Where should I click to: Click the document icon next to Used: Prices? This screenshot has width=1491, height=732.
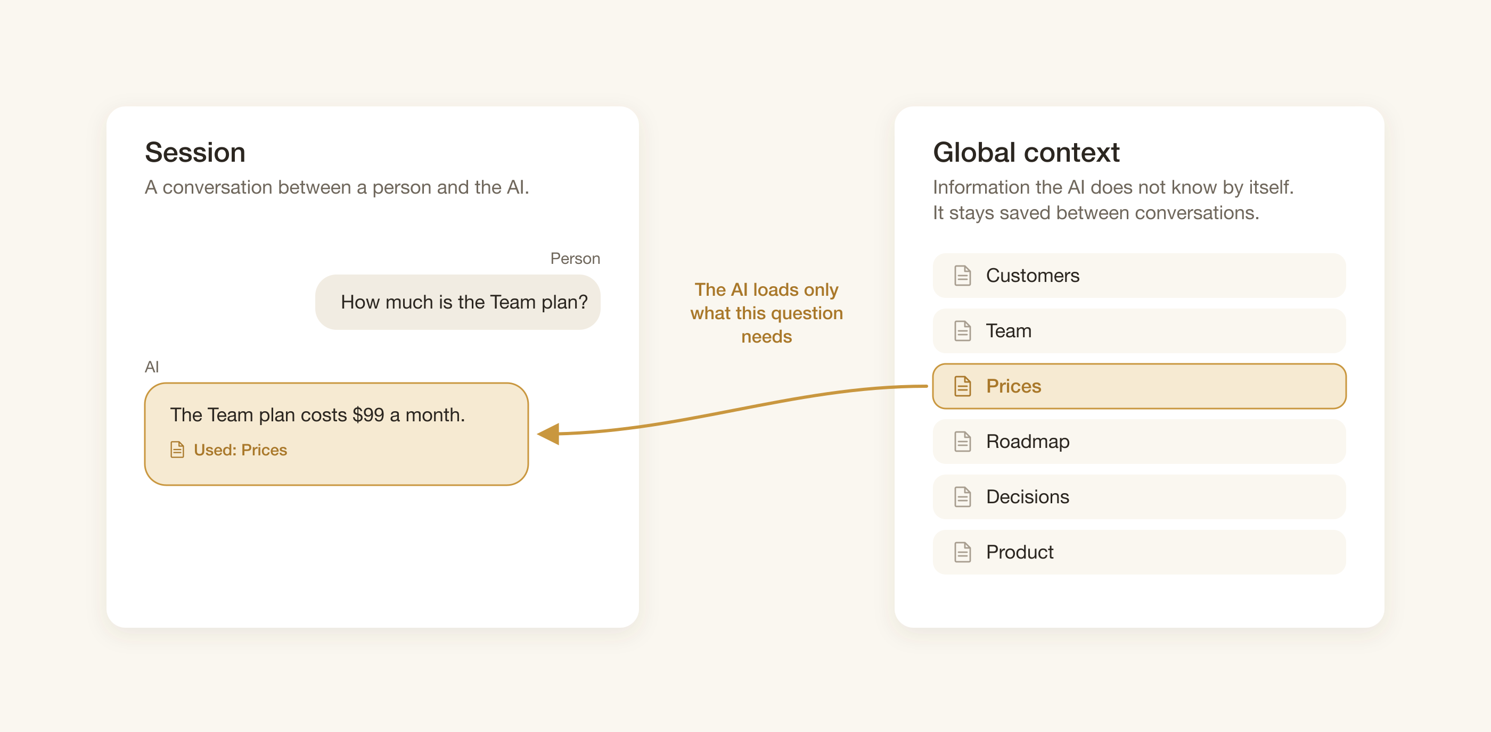[x=177, y=450]
